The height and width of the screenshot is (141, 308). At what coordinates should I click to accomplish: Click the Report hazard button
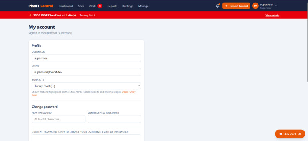[236, 6]
